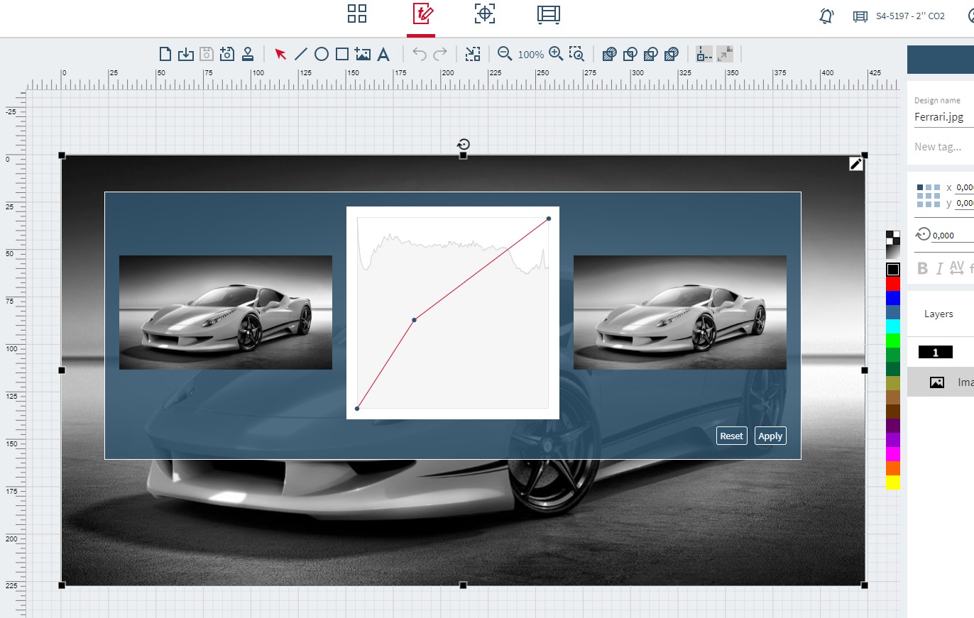Click the zoom in magnifier
This screenshot has width=974, height=618.
(556, 54)
